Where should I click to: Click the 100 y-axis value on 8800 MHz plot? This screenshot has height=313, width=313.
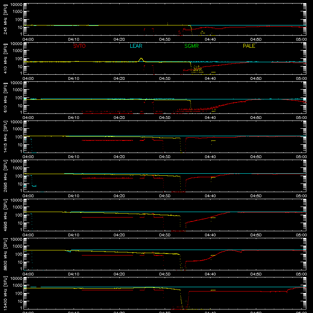coord(19,254)
